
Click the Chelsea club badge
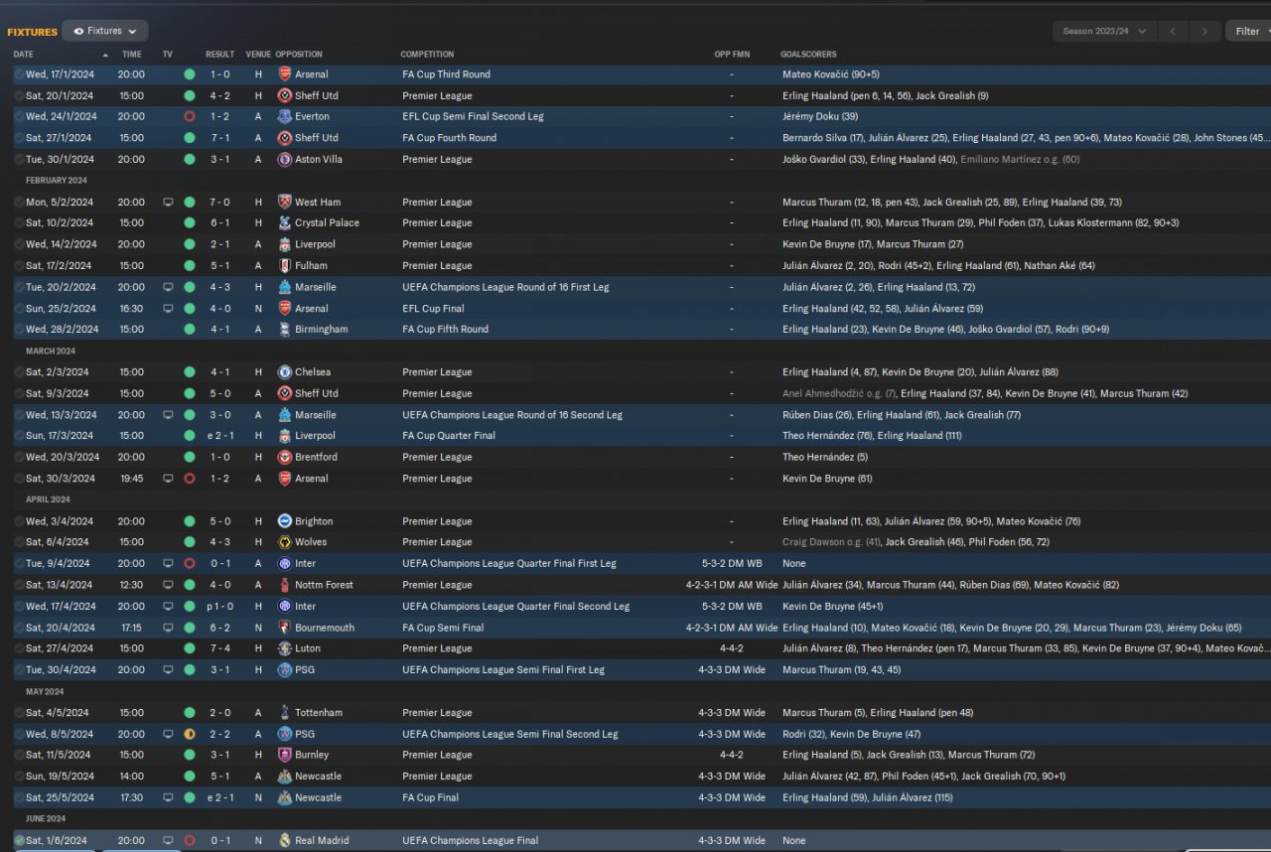point(285,372)
